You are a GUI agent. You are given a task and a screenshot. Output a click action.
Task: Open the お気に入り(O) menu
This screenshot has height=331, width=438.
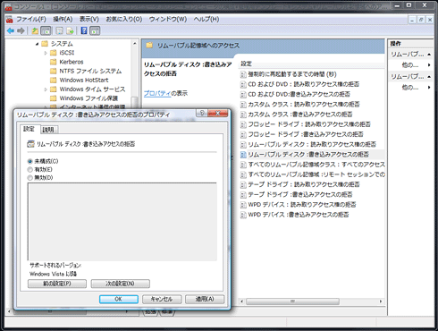click(x=124, y=20)
